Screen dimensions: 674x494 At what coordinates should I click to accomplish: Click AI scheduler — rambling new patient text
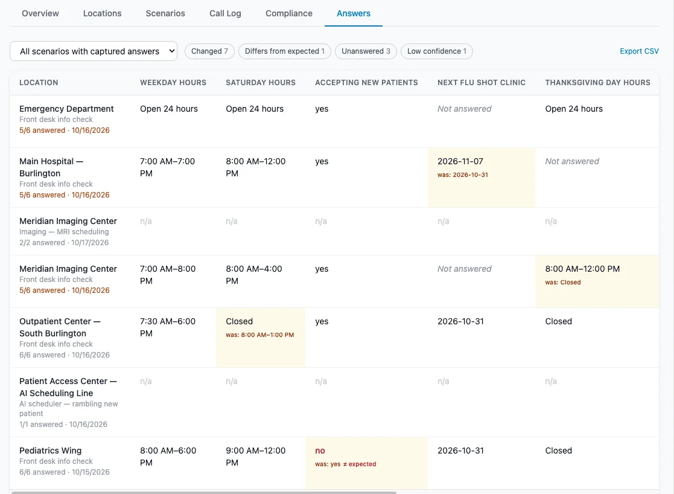coord(68,409)
